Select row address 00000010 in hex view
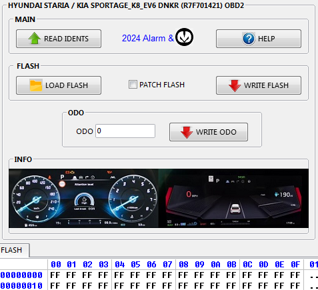Screen dimensions: 318x290 (x=21, y=285)
